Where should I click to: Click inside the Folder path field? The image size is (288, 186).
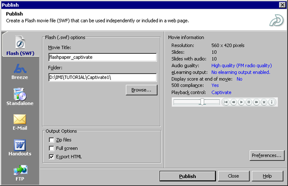point(103,77)
